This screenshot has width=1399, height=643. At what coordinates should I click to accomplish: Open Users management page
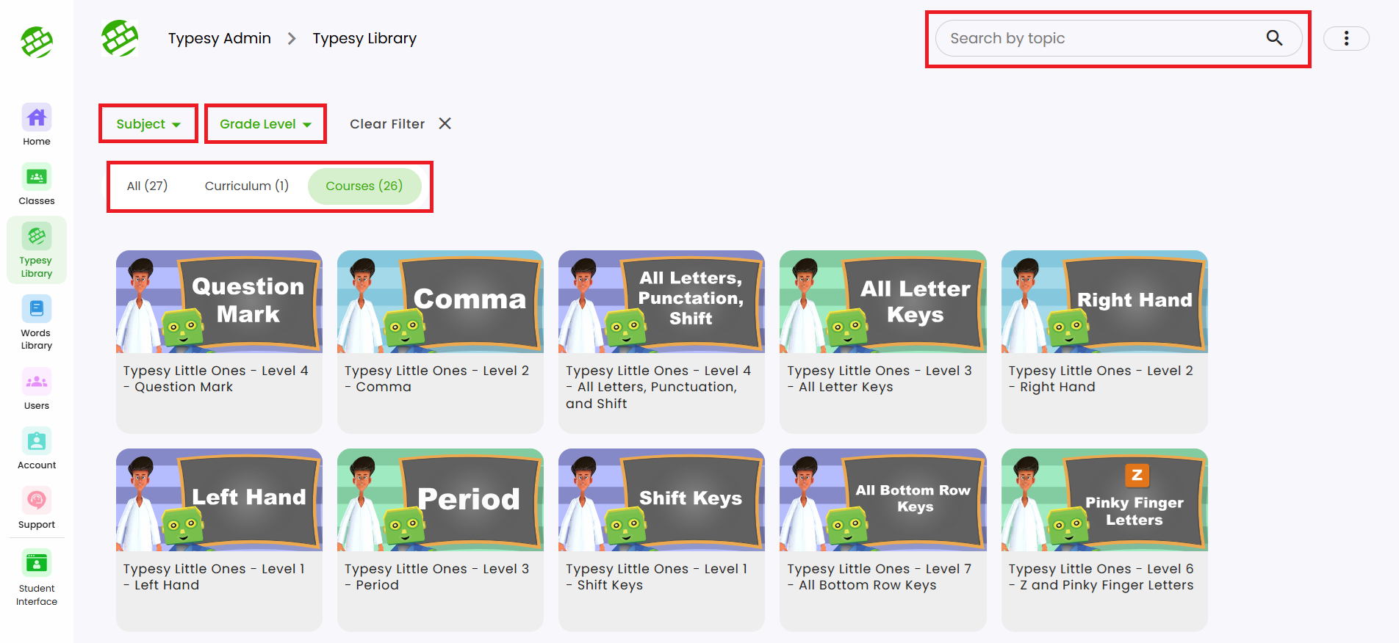coord(37,389)
